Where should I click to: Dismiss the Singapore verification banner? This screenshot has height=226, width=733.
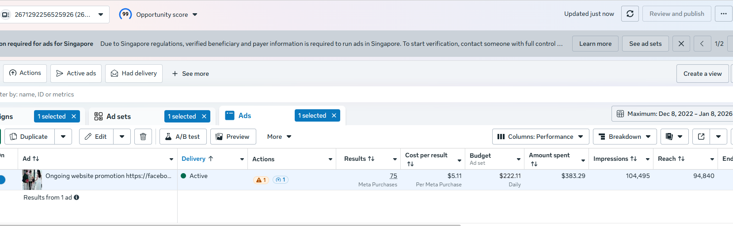click(x=681, y=44)
